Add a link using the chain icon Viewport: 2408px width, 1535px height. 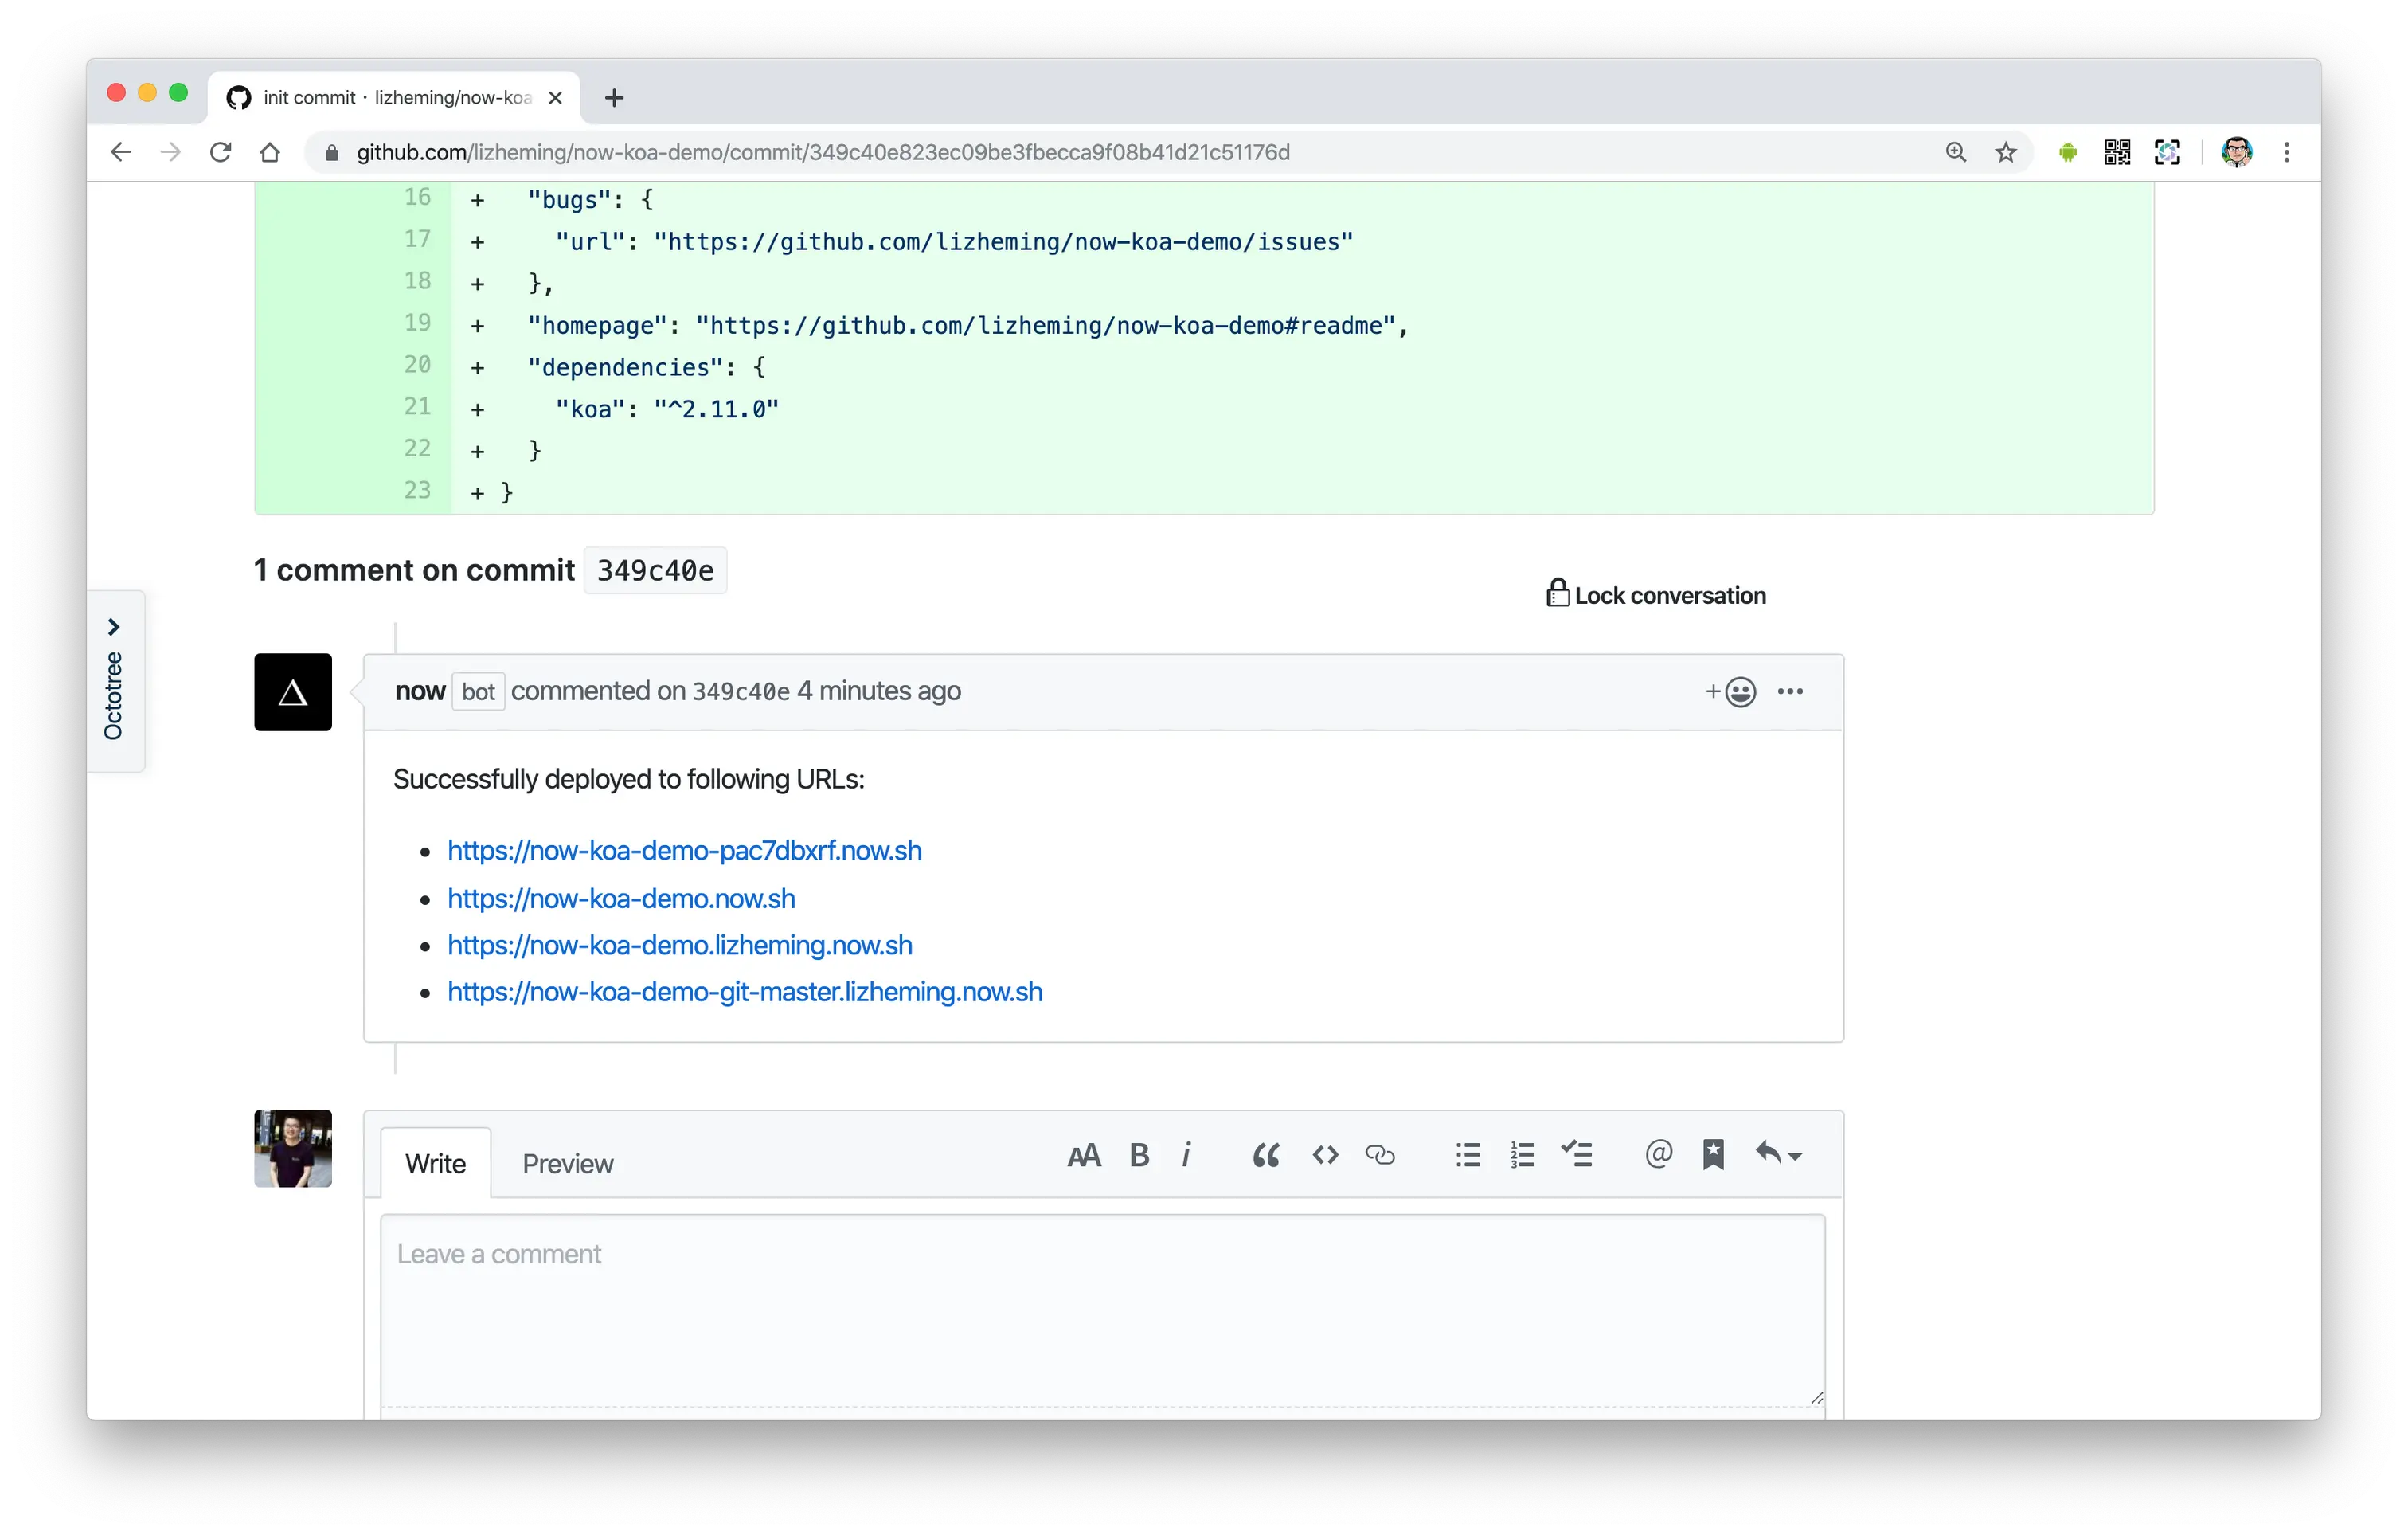tap(1379, 1156)
